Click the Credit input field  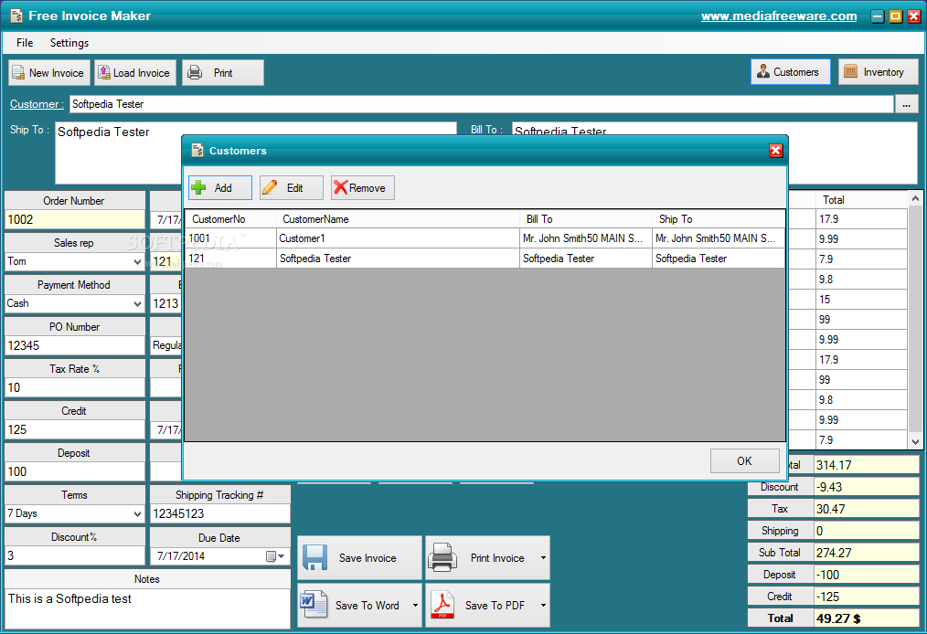(x=74, y=429)
